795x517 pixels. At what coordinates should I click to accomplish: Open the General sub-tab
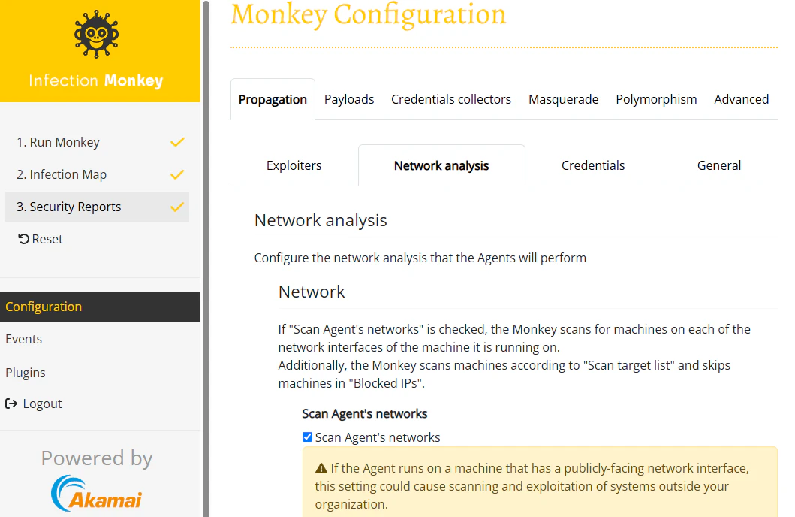[719, 165]
